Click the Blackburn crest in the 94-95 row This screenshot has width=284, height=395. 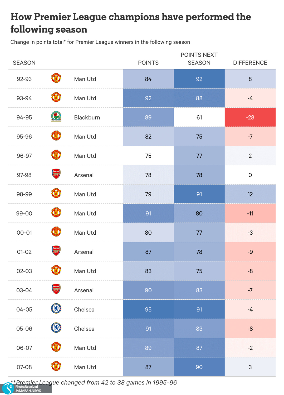point(56,117)
